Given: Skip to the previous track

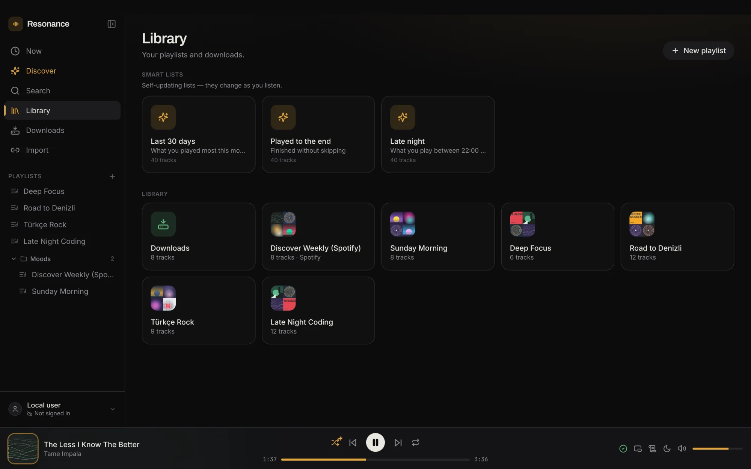Looking at the screenshot, I should 353,443.
